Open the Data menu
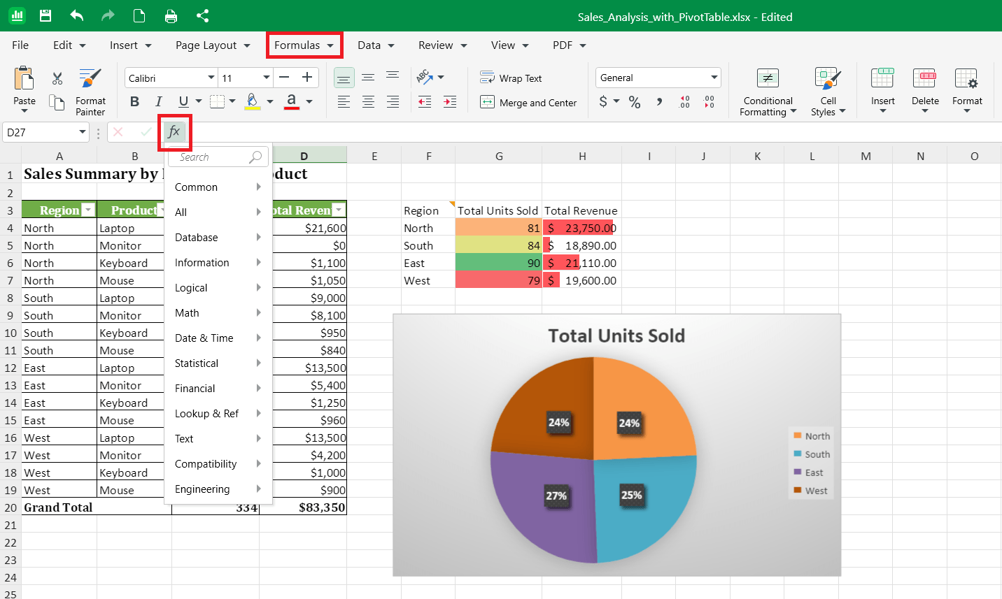The image size is (1002, 599). [376, 45]
